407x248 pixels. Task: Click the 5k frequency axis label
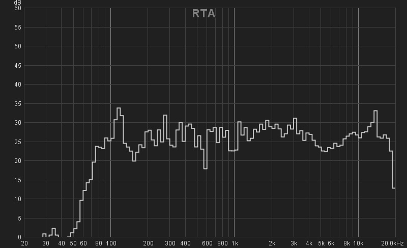322,243
